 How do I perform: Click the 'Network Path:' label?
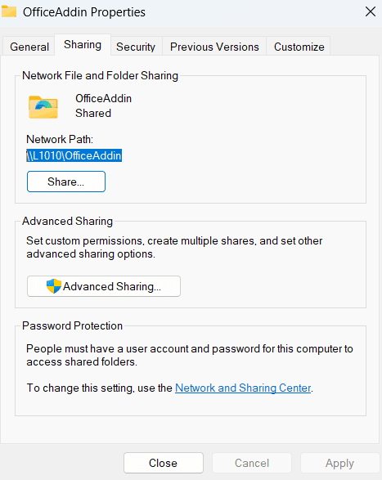(60, 139)
